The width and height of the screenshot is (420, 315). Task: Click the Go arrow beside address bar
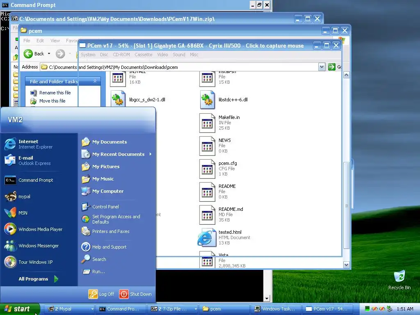pyautogui.click(x=331, y=67)
